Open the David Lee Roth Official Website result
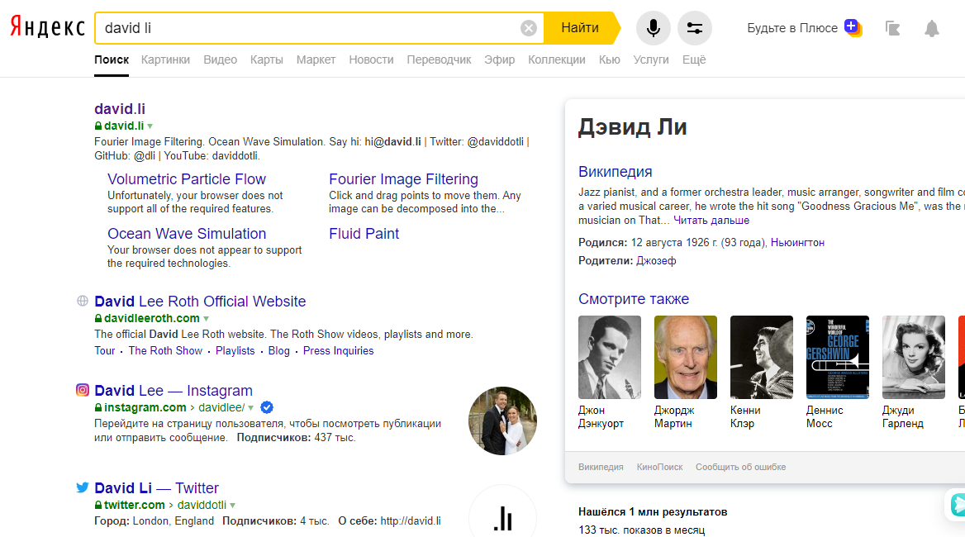965x537 pixels. pos(200,302)
